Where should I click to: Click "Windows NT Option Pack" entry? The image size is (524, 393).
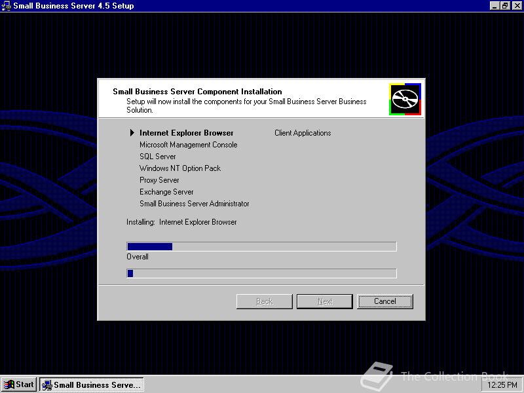coord(180,168)
